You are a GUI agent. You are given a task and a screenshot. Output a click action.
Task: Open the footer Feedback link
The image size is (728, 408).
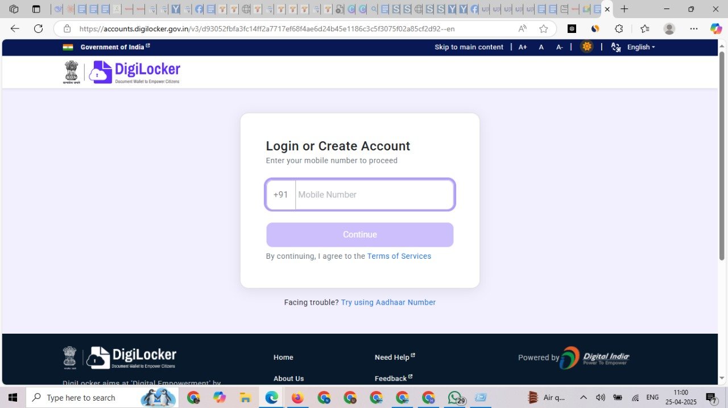pos(394,378)
